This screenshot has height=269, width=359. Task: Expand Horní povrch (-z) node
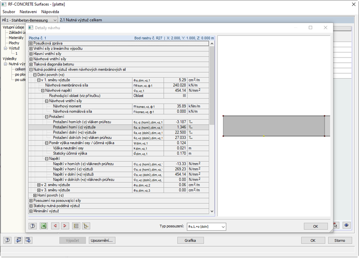(x=35, y=195)
